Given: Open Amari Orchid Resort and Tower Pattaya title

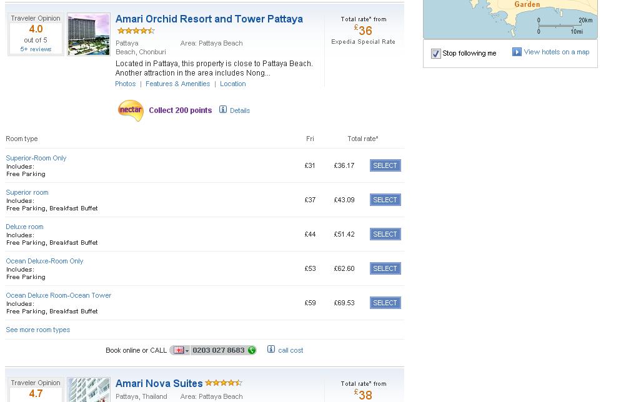Looking at the screenshot, I should [x=209, y=19].
